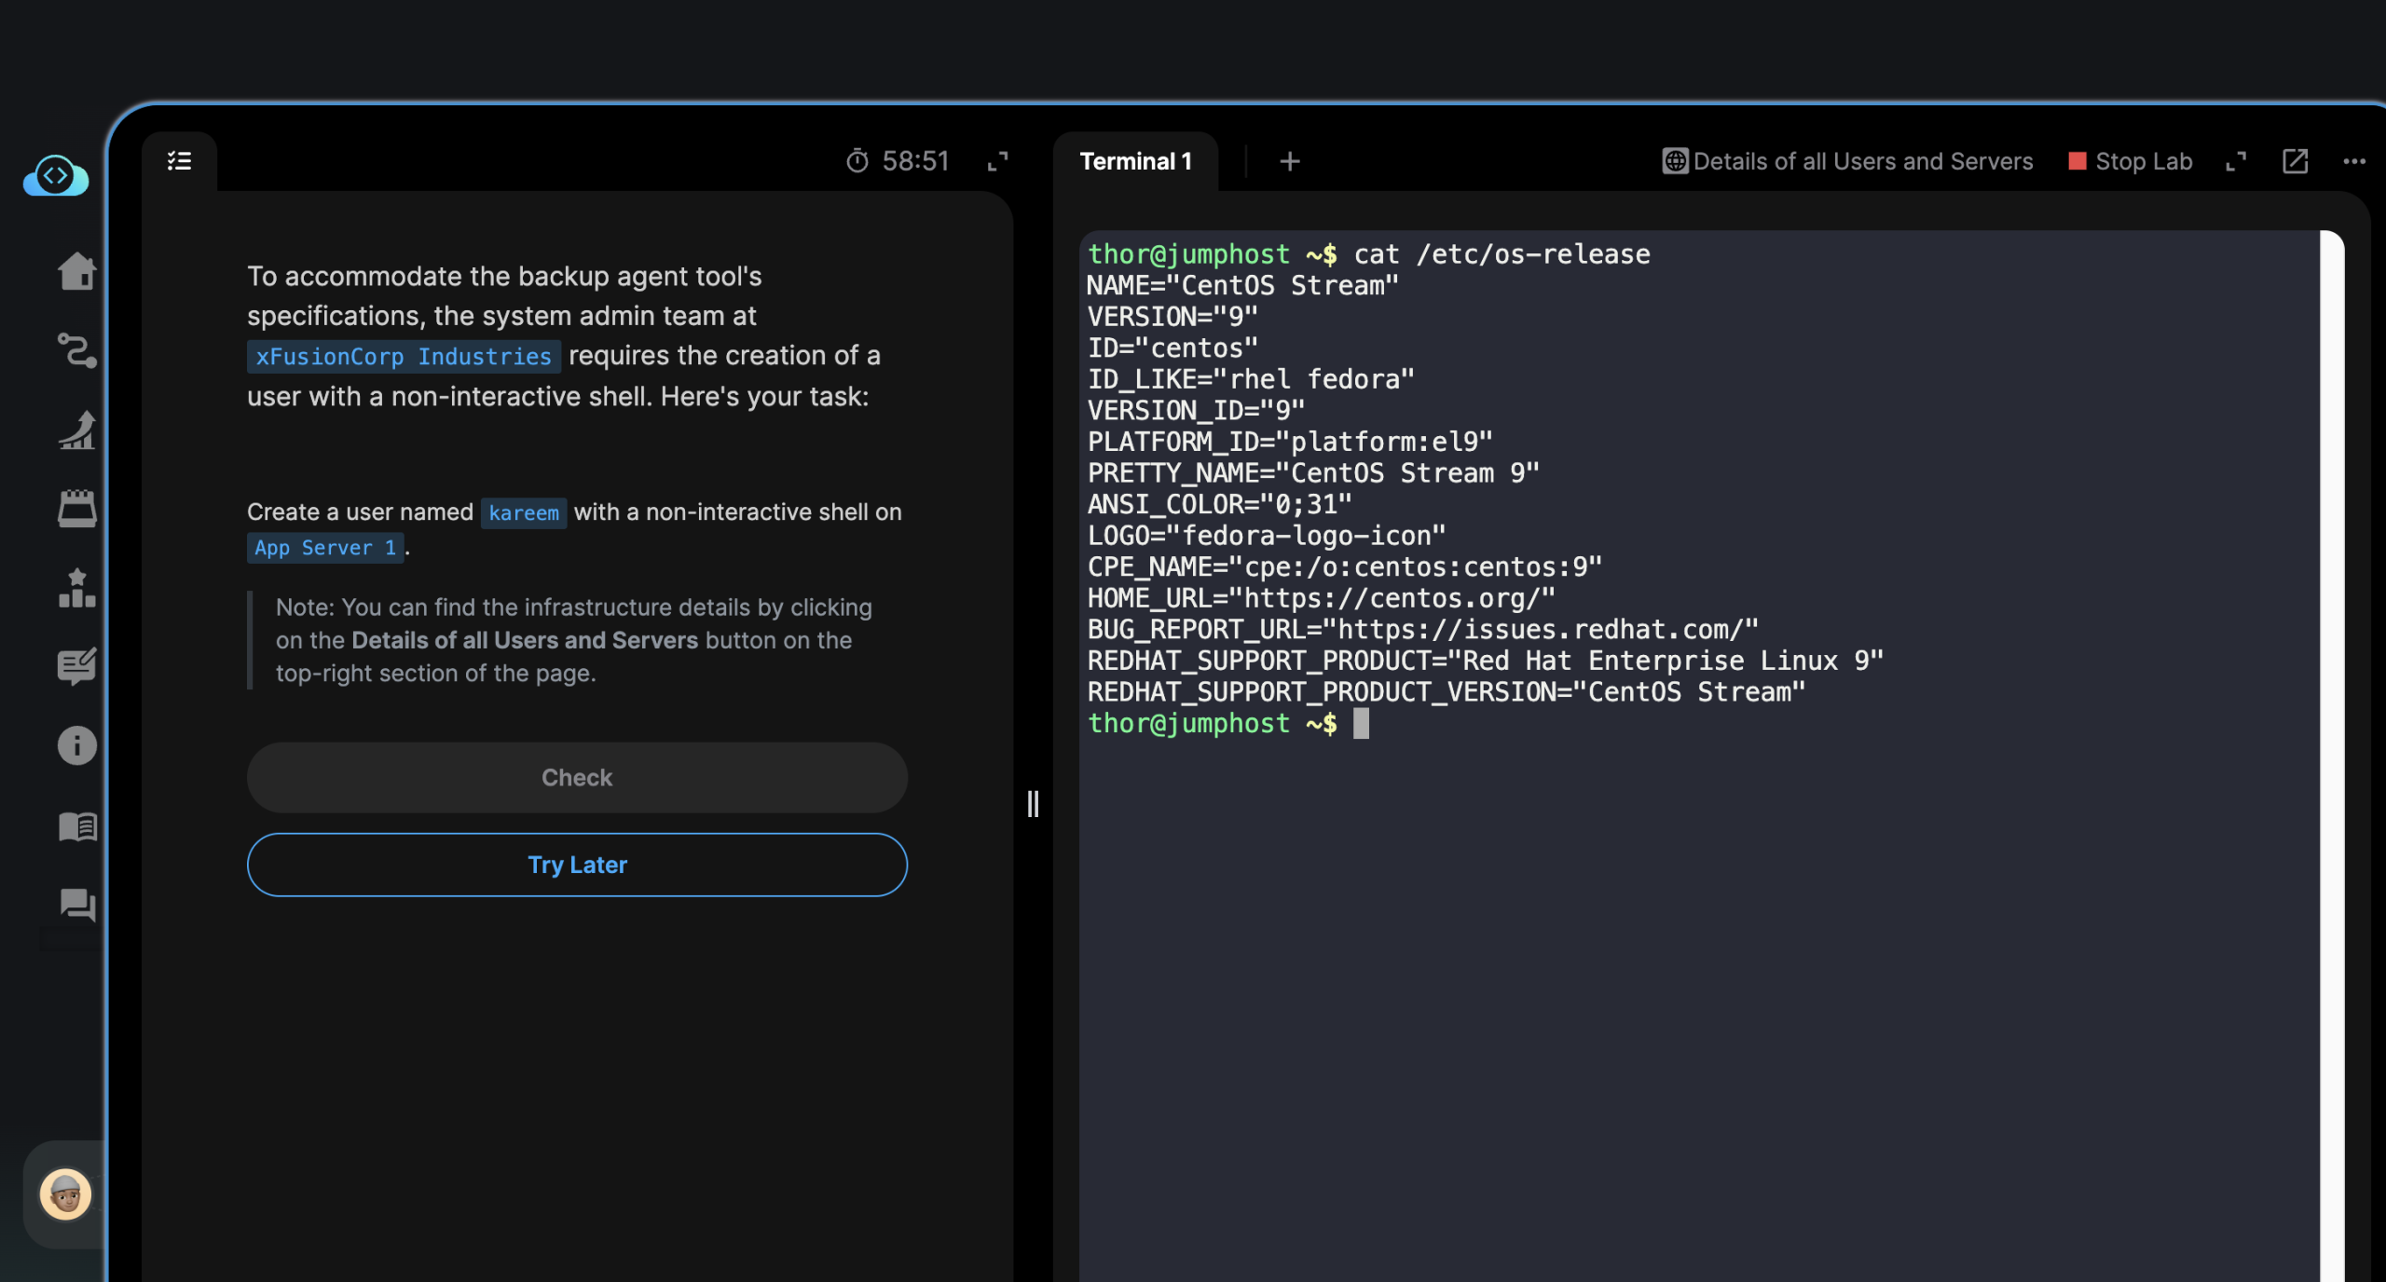Open the info circle sidebar icon

tap(76, 745)
